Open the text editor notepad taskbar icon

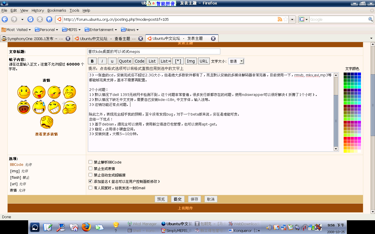coord(48,227)
